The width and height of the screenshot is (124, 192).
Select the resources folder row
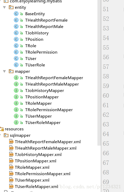(x=14, y=129)
